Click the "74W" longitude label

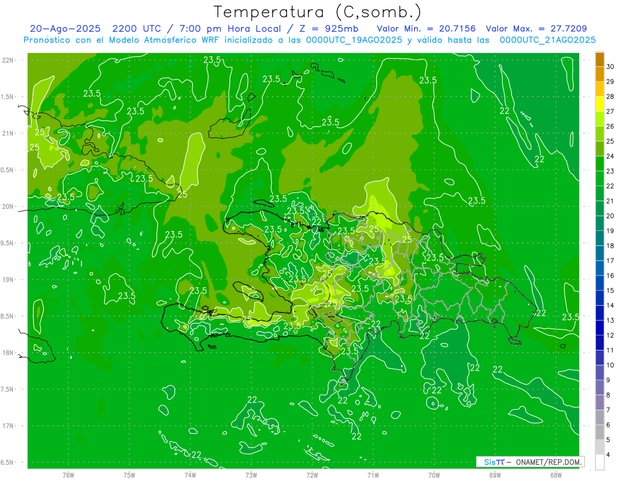(x=190, y=475)
